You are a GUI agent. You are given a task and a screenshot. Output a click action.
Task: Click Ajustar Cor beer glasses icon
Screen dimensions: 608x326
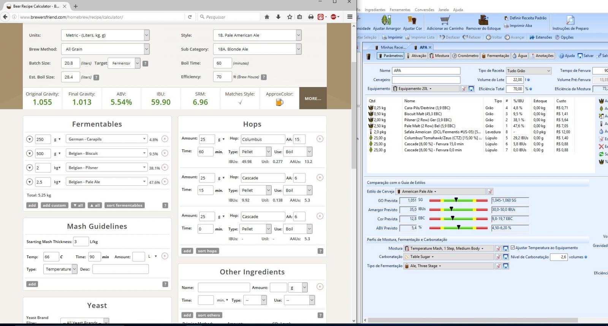(x=412, y=20)
